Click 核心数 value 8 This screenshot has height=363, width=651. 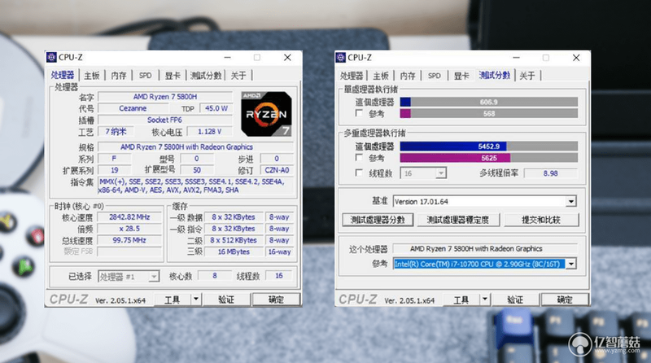[215, 276]
